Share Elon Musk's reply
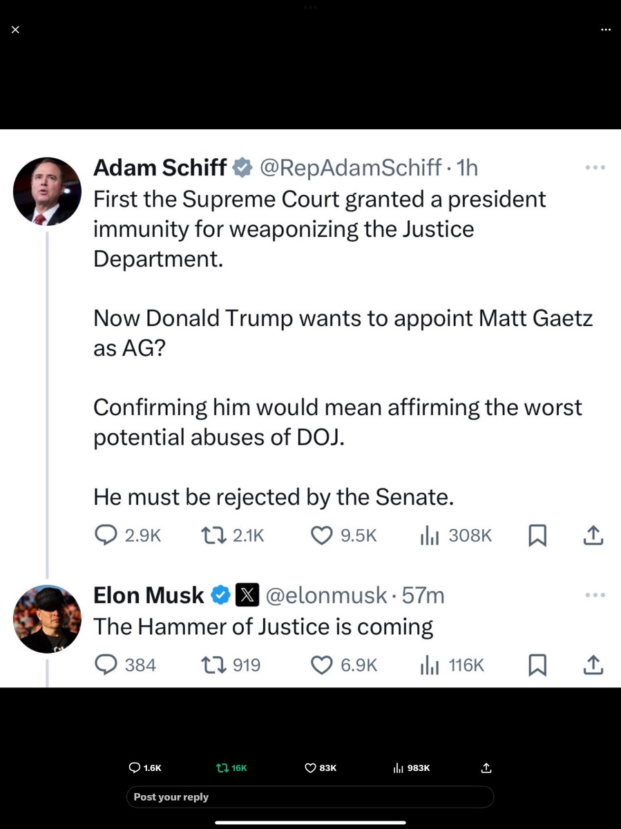Image resolution: width=621 pixels, height=829 pixels. tap(594, 665)
